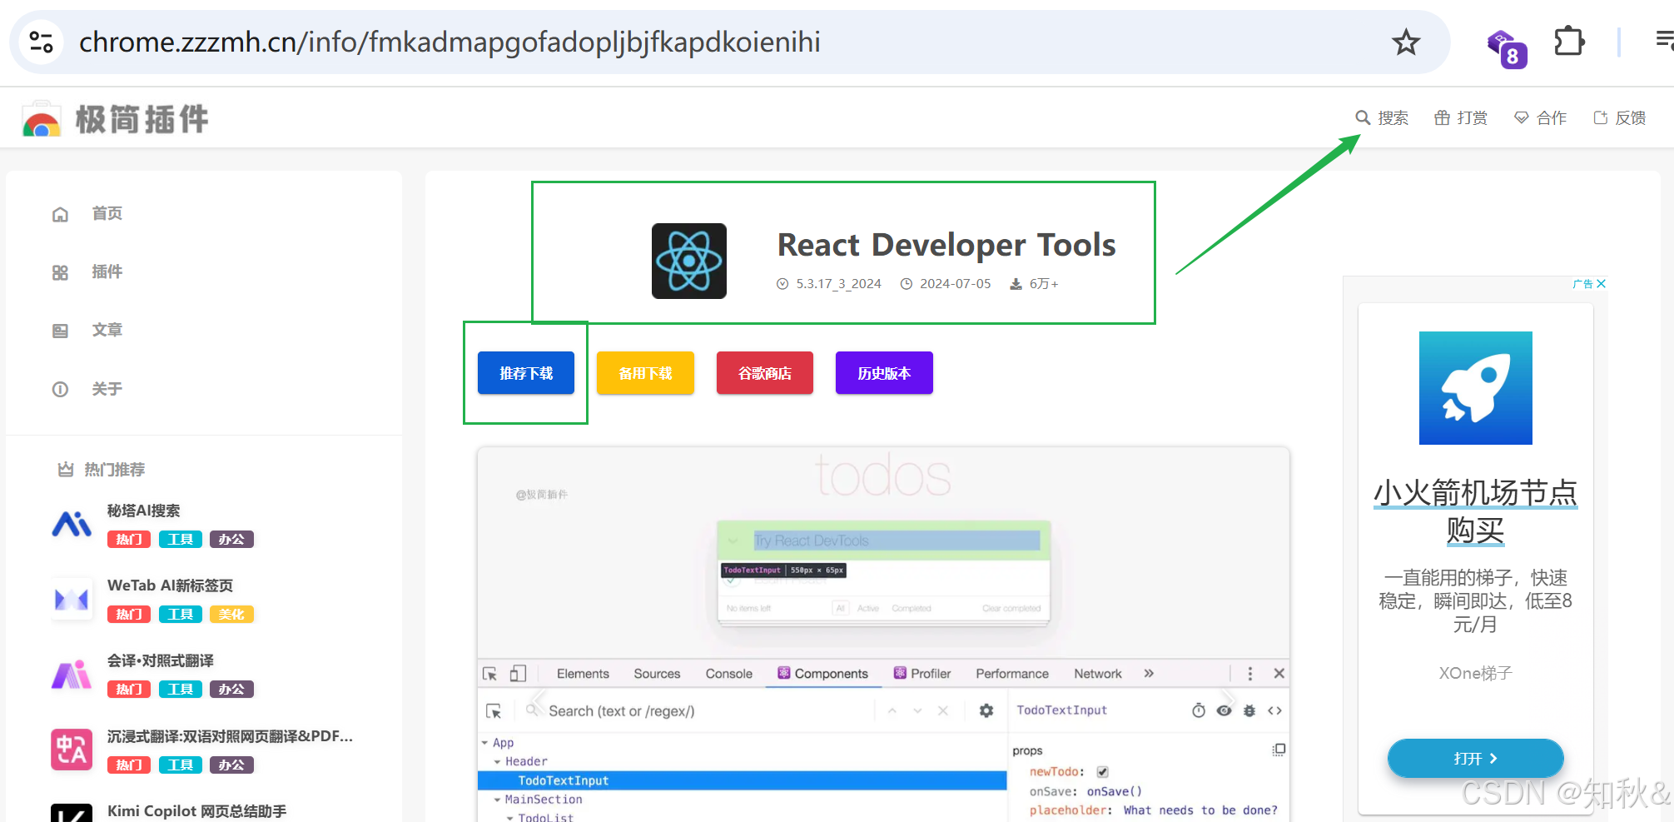Select the Profiler devtools tab
Image resolution: width=1674 pixels, height=822 pixels.
point(921,674)
